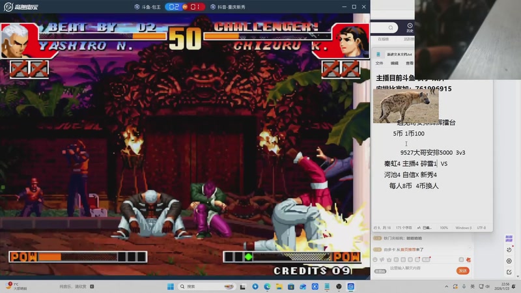Click the crown icon in chat toolbar
Image resolution: width=521 pixels, height=293 pixels.
[x=389, y=260]
